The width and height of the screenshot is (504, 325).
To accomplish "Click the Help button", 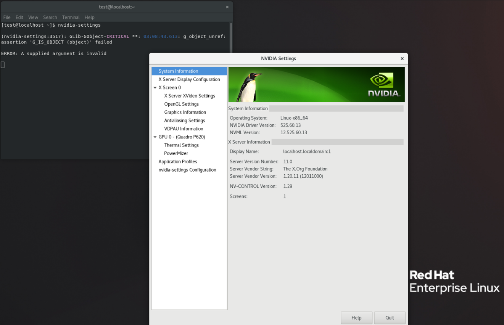I will (x=356, y=318).
